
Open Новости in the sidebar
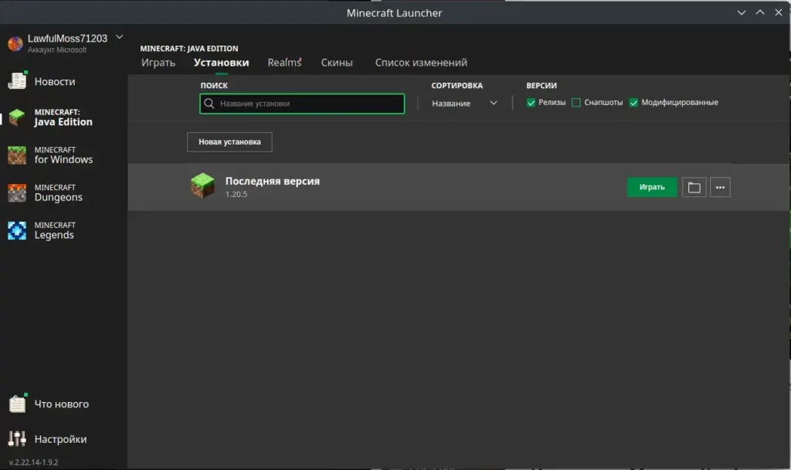[55, 82]
